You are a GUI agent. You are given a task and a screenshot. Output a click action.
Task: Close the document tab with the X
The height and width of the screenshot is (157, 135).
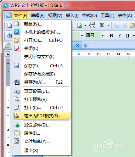[78, 45]
